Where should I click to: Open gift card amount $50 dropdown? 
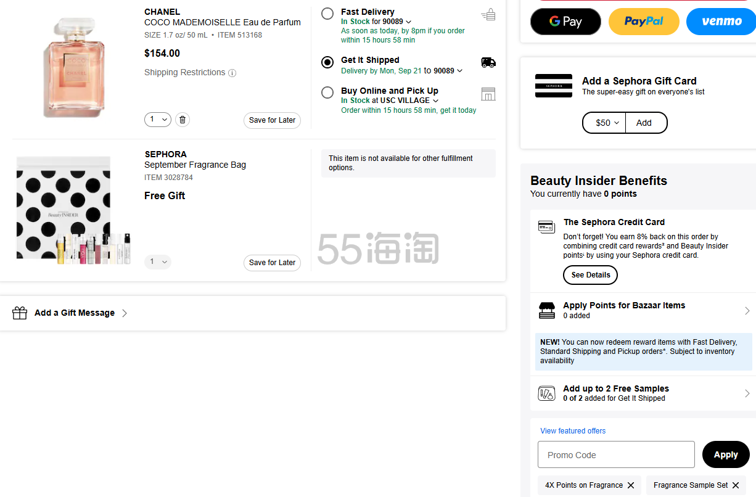point(604,123)
